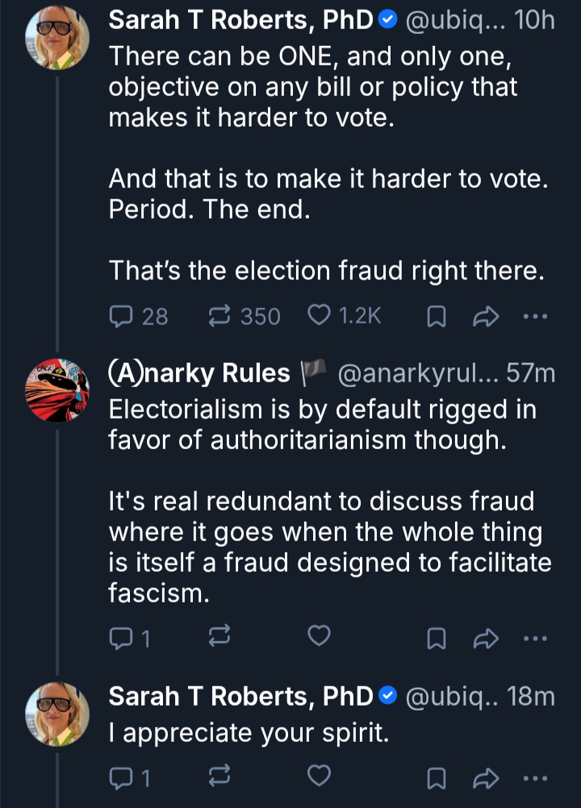Bookmark Sarah's tweet about voting bills

(436, 317)
